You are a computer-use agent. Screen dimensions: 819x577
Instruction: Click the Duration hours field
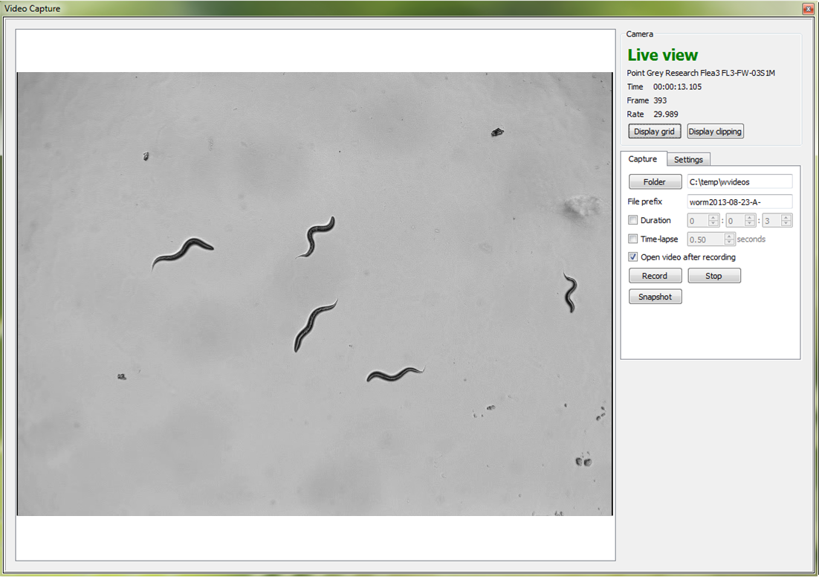(x=698, y=221)
